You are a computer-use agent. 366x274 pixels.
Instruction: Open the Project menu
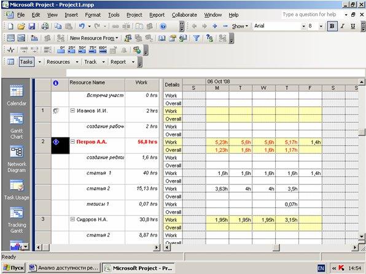point(134,15)
